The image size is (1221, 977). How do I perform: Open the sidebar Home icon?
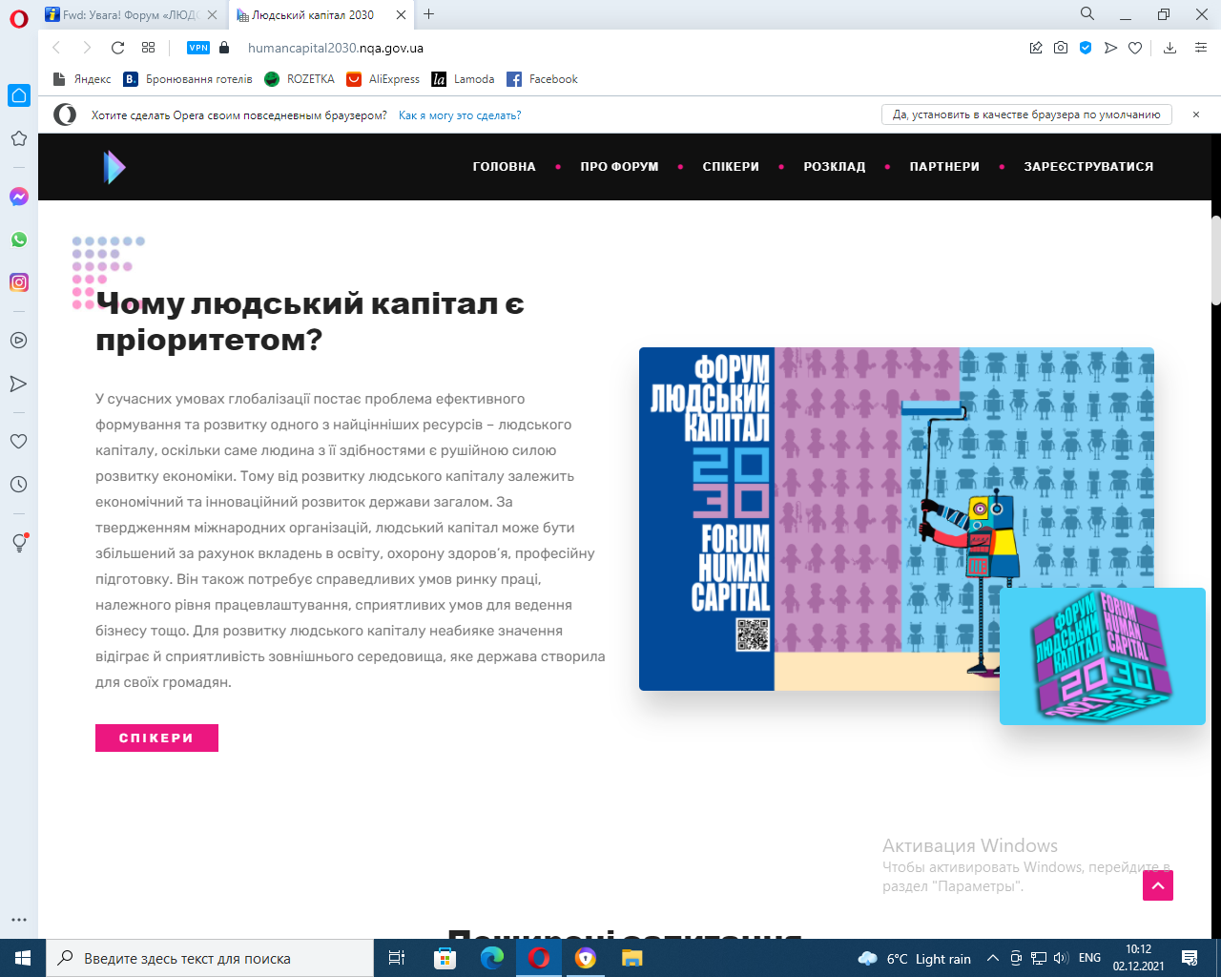point(19,95)
